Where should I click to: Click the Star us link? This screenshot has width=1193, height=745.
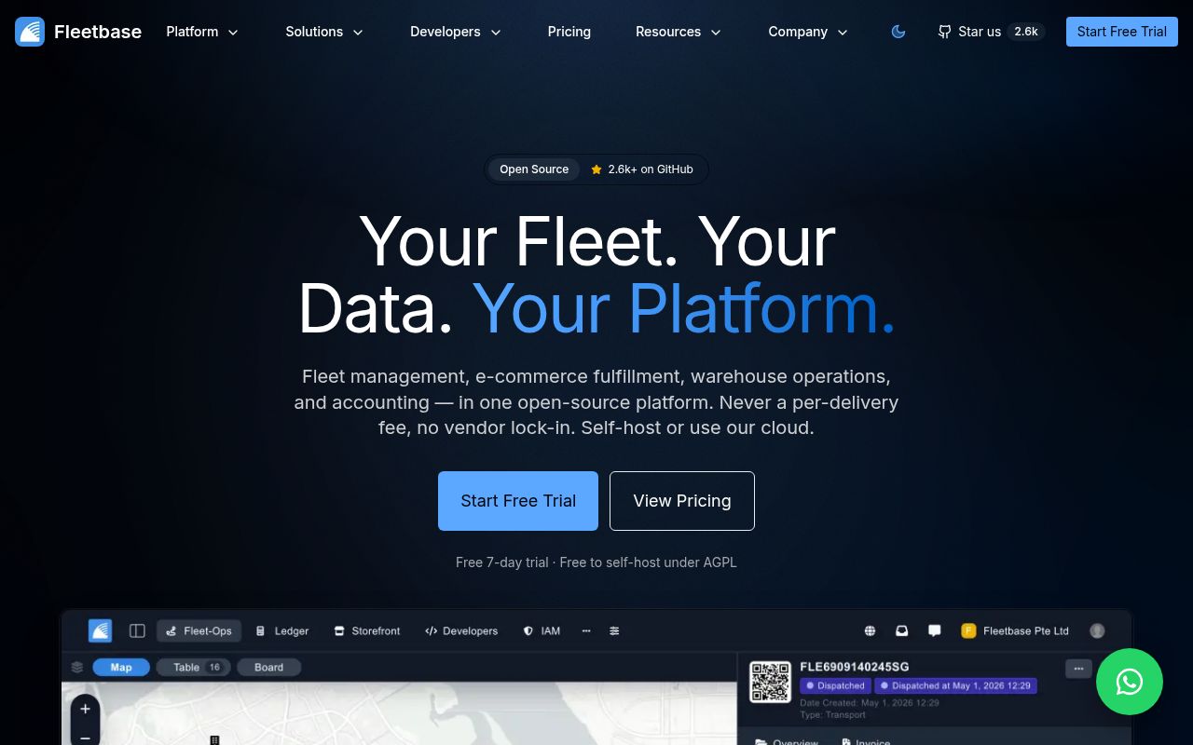point(980,32)
